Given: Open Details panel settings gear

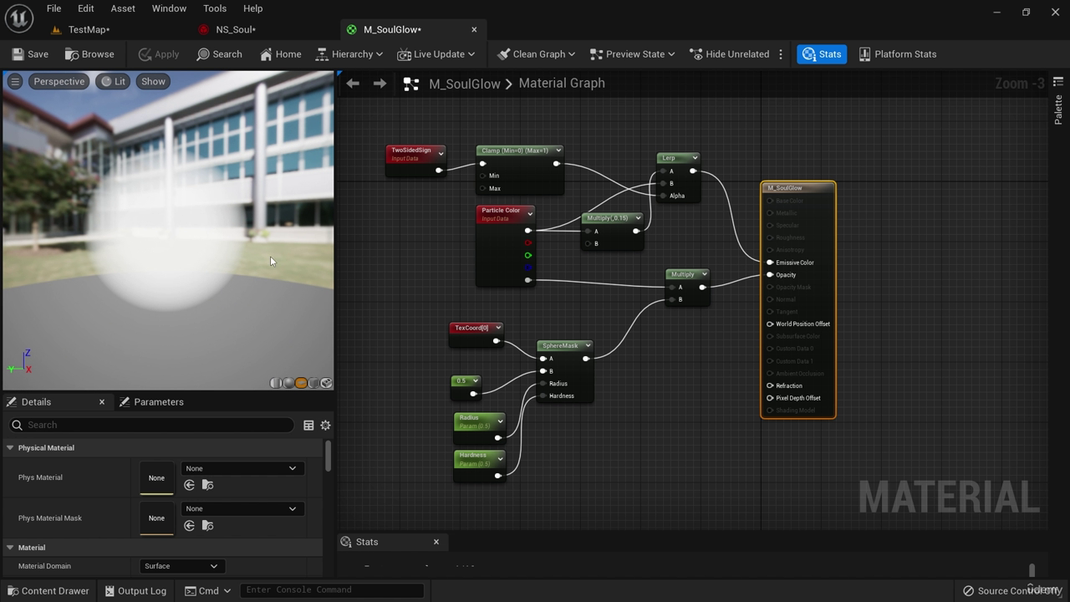Looking at the screenshot, I should [325, 425].
